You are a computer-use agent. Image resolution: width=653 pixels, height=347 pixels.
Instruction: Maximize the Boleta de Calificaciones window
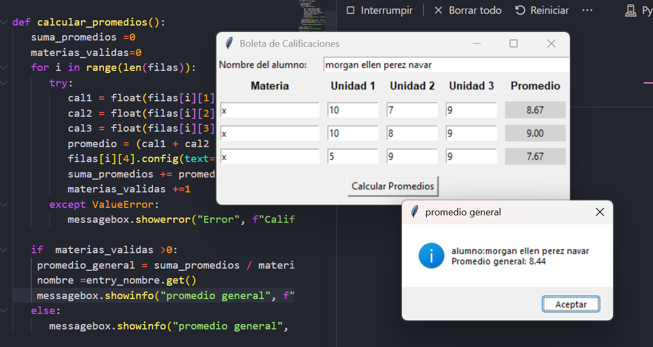click(513, 44)
